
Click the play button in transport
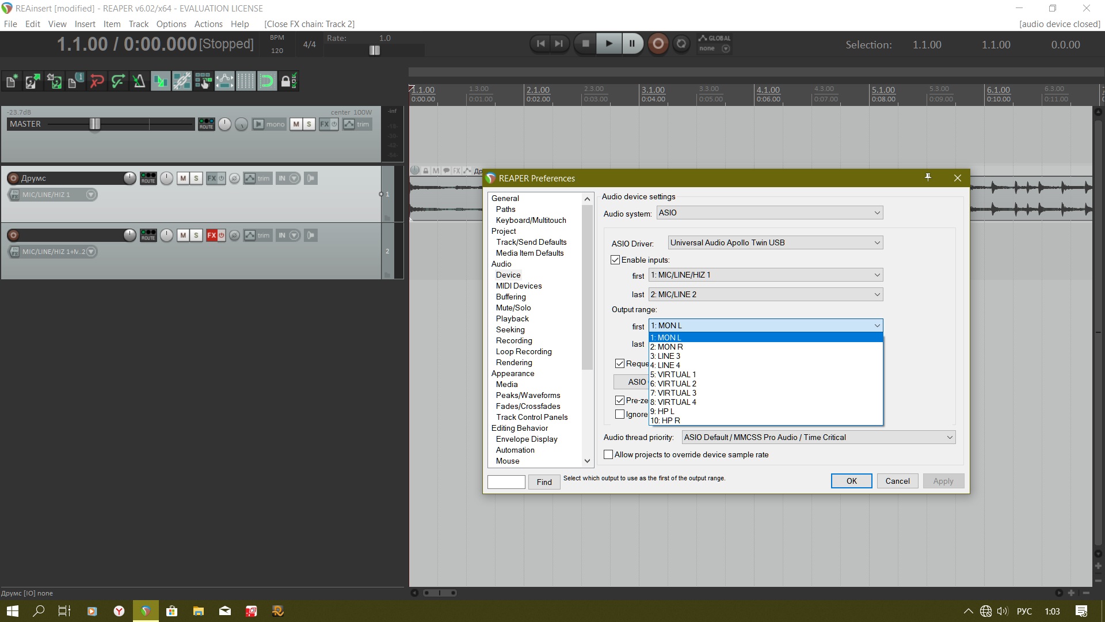pyautogui.click(x=609, y=44)
